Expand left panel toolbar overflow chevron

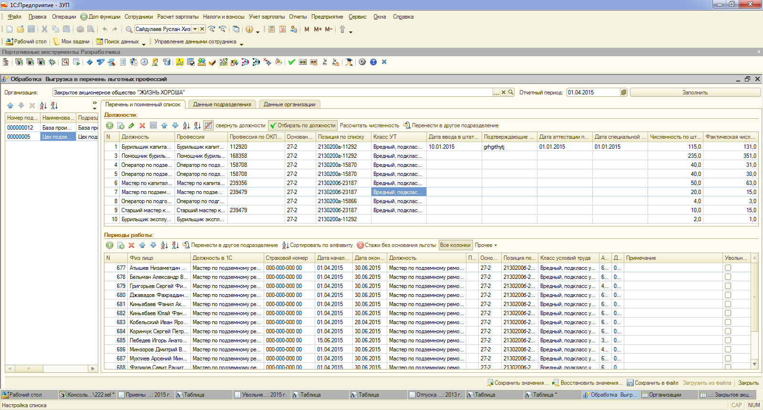point(94,103)
